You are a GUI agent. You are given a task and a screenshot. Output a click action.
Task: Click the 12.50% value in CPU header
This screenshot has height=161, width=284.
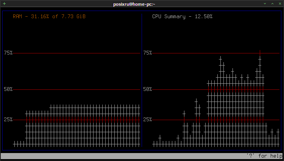click(x=204, y=17)
